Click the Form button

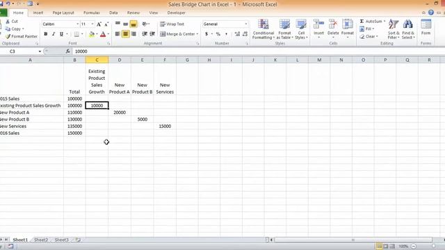point(426,27)
